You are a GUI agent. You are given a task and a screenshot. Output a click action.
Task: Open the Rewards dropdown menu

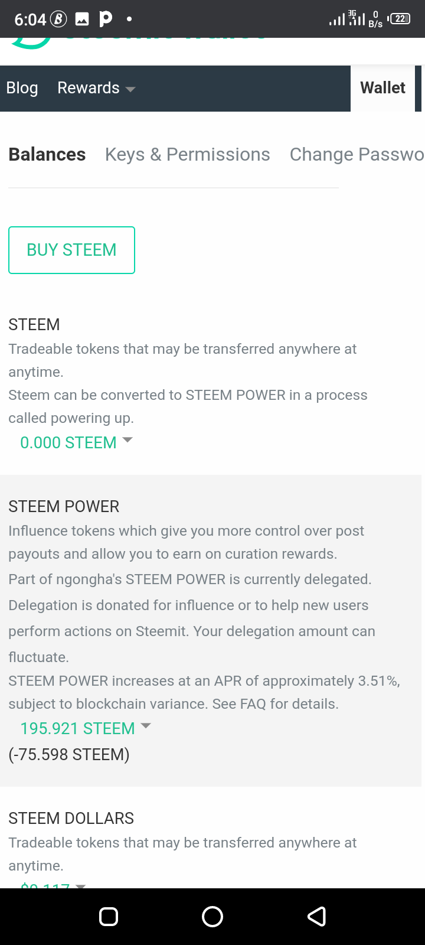[96, 88]
